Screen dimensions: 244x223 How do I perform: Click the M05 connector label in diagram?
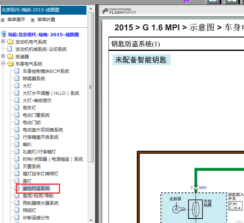203,188
